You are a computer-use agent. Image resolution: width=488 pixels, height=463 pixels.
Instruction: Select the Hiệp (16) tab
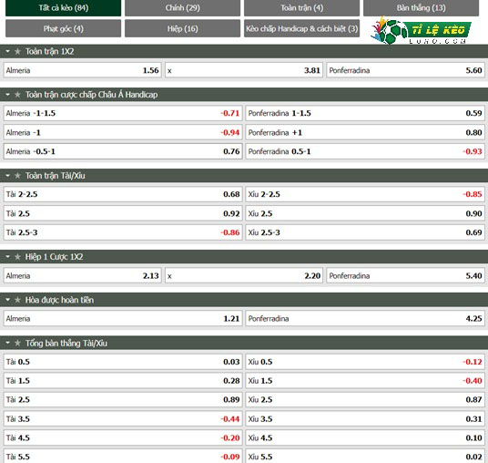click(x=182, y=28)
